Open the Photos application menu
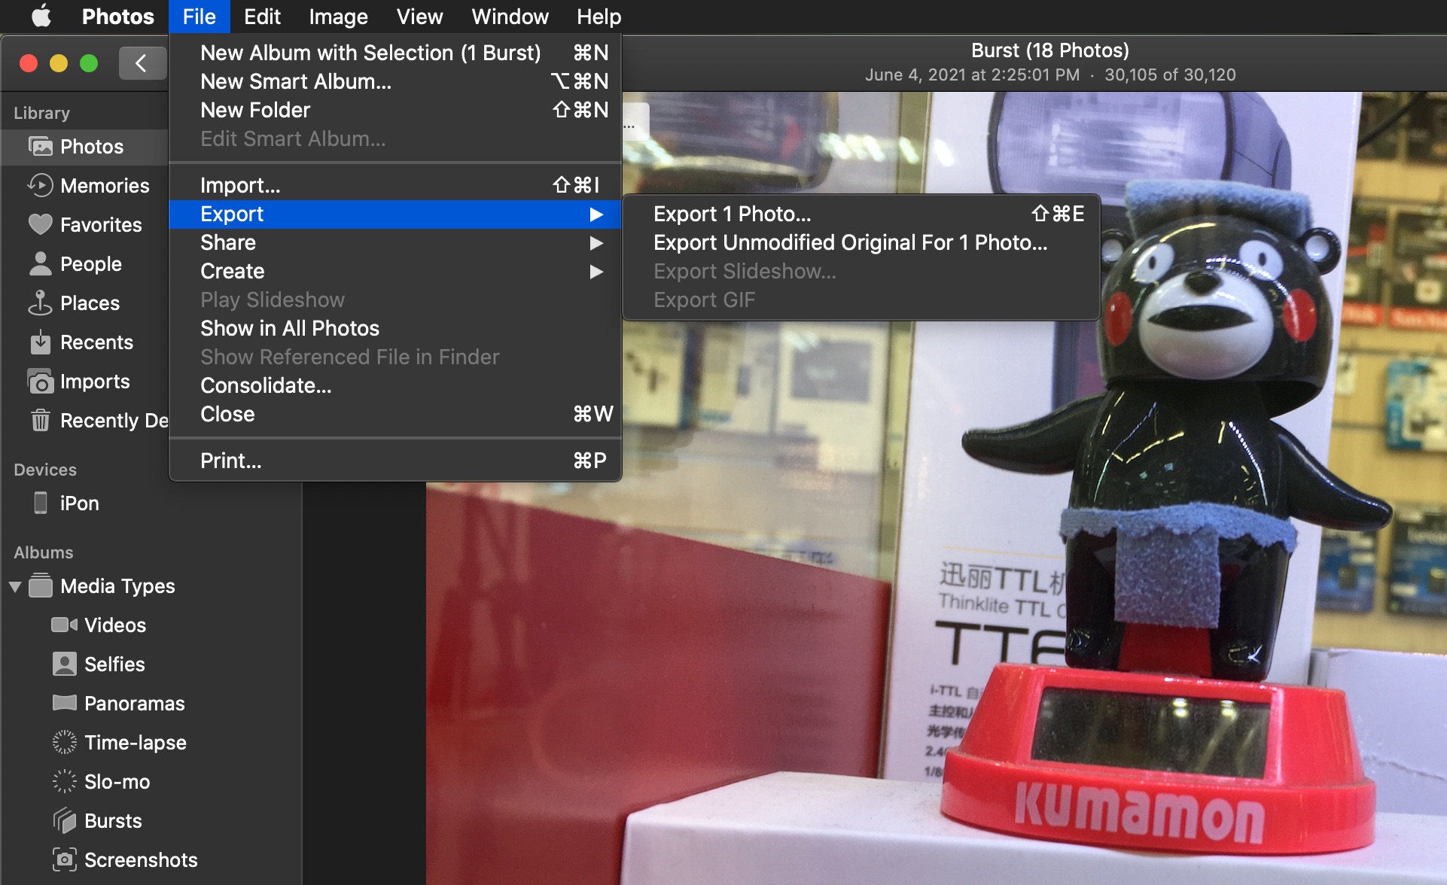The height and width of the screenshot is (885, 1447). [x=117, y=17]
